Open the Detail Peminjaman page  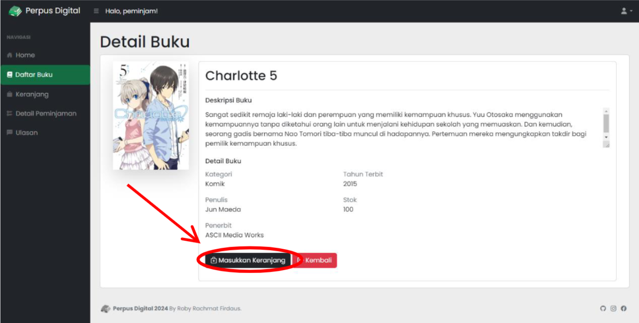click(46, 114)
